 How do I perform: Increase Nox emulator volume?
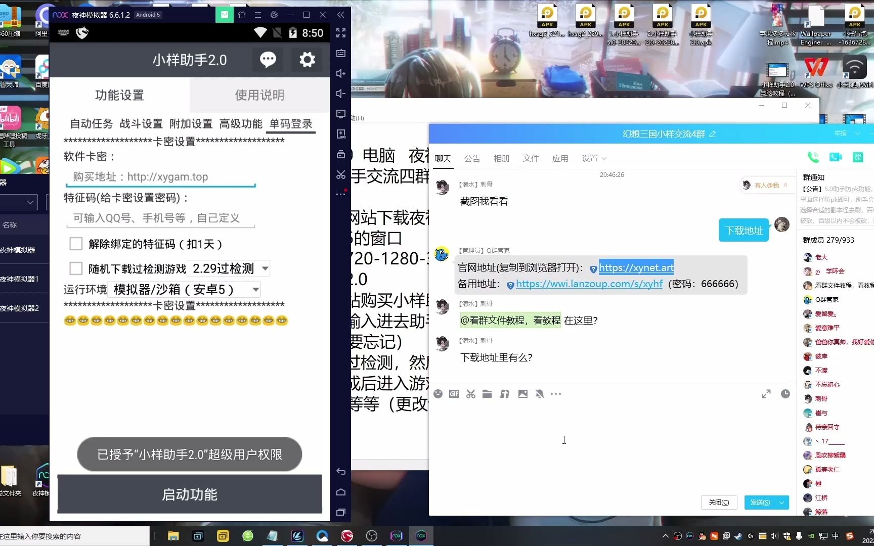(x=341, y=73)
